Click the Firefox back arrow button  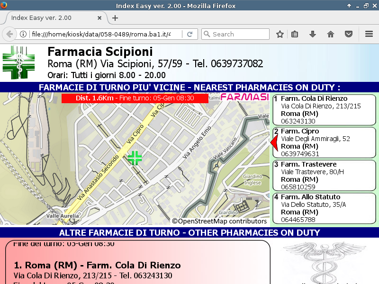pyautogui.click(x=9, y=34)
